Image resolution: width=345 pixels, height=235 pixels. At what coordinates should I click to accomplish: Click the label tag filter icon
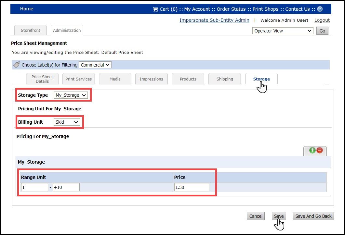(x=17, y=65)
